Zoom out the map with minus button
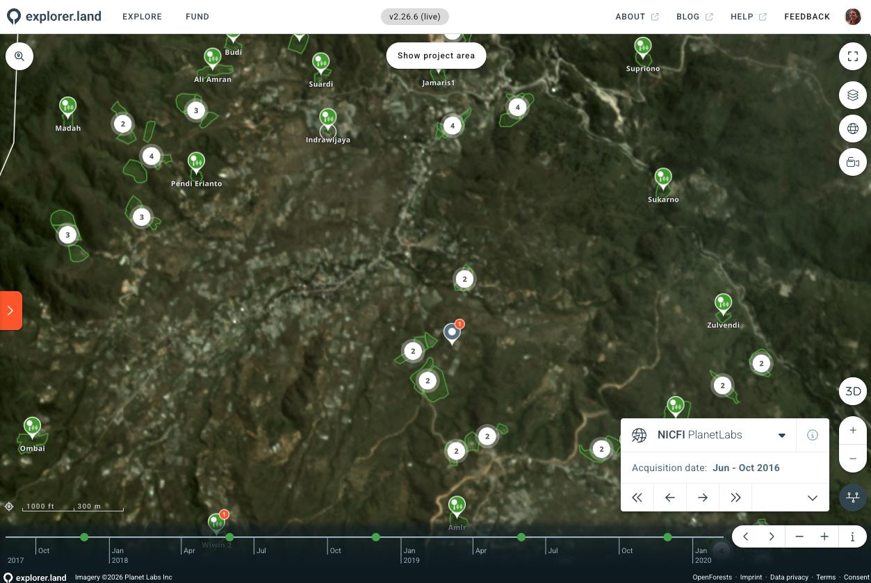Screen dimensions: 871x583 point(853,459)
